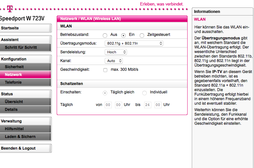
Task: Click Beenden & Logout
Action: tap(25, 148)
